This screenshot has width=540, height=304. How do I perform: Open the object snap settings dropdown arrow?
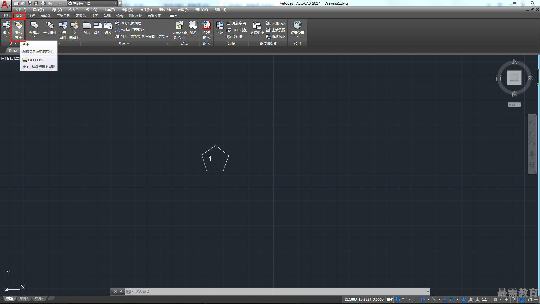[x=457, y=299]
